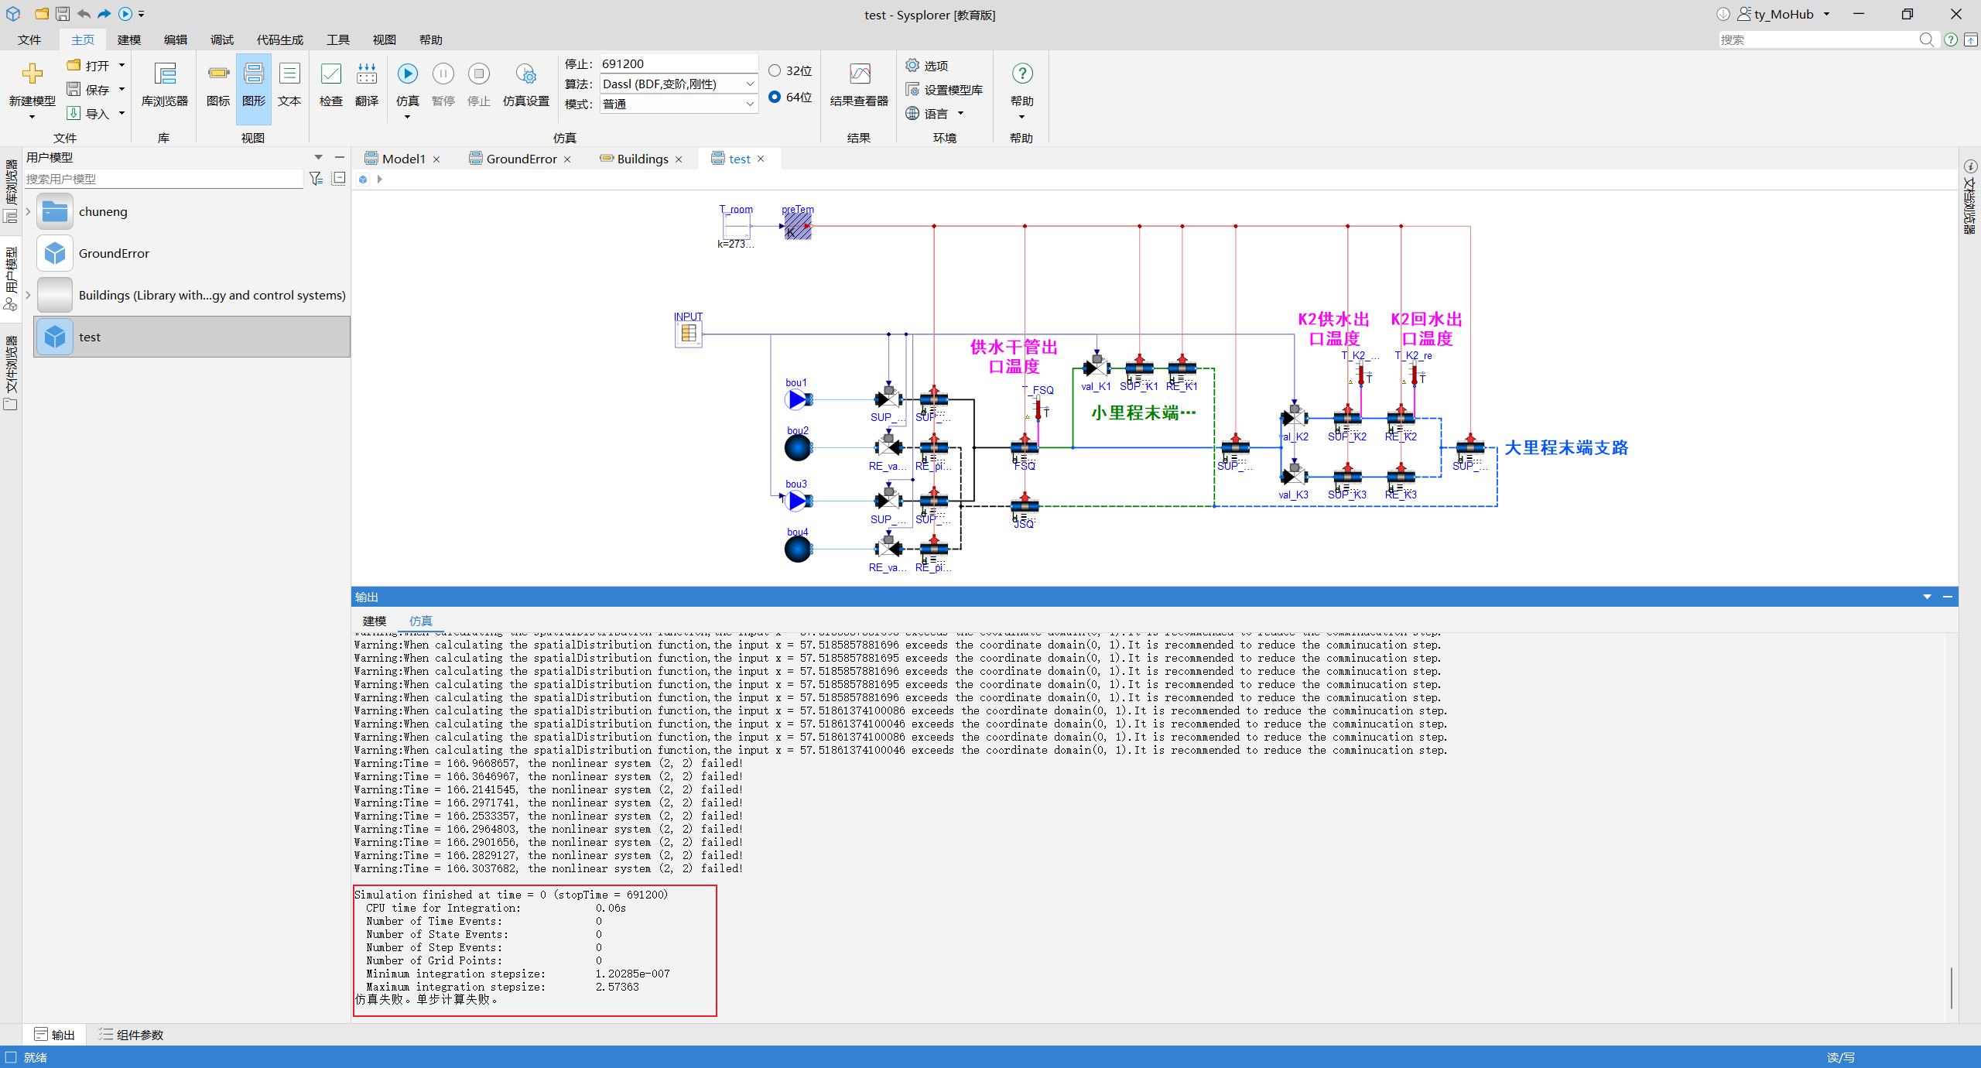The width and height of the screenshot is (1981, 1068).
Task: Open the 算法 Dassl algorithm dropdown
Action: (x=679, y=84)
